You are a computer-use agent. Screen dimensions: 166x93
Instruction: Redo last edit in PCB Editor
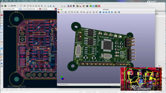pyautogui.click(x=21, y=6)
